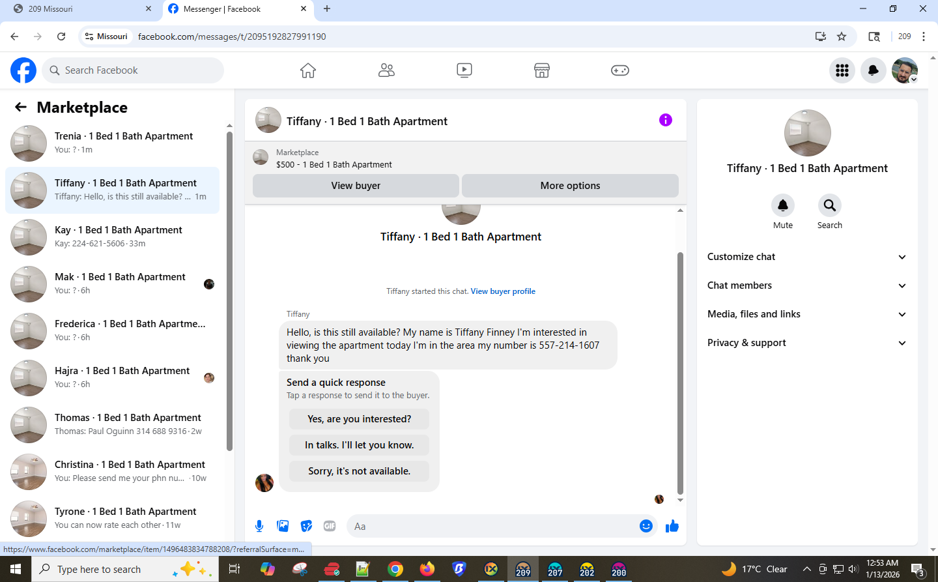The image size is (938, 582).
Task: Send quick reply 'Yes, are you interested?'
Action: click(359, 419)
